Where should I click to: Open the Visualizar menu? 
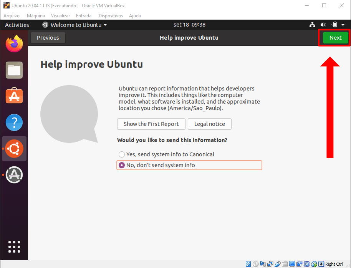(x=60, y=16)
